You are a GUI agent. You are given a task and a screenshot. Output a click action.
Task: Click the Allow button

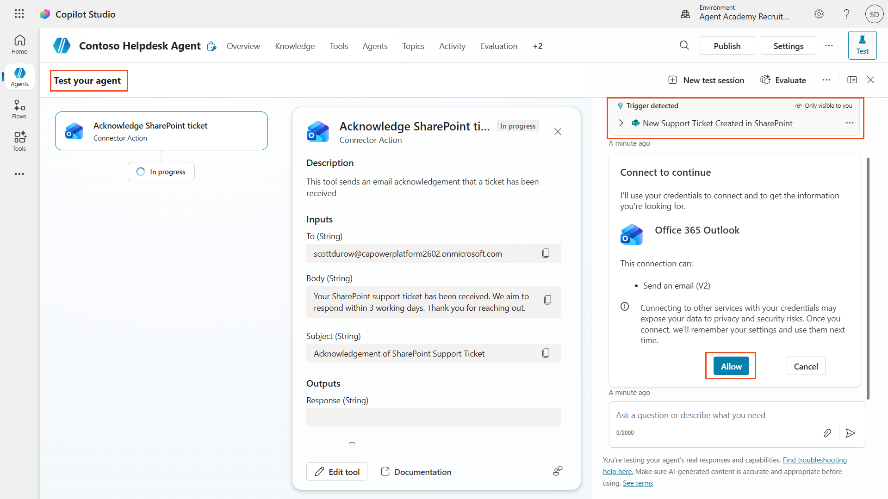[x=731, y=366]
